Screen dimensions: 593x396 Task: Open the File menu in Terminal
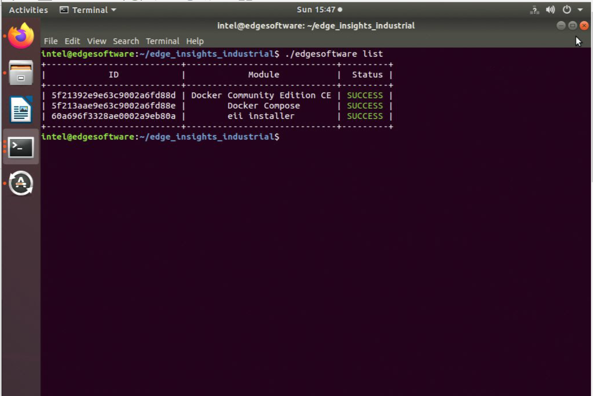(51, 41)
